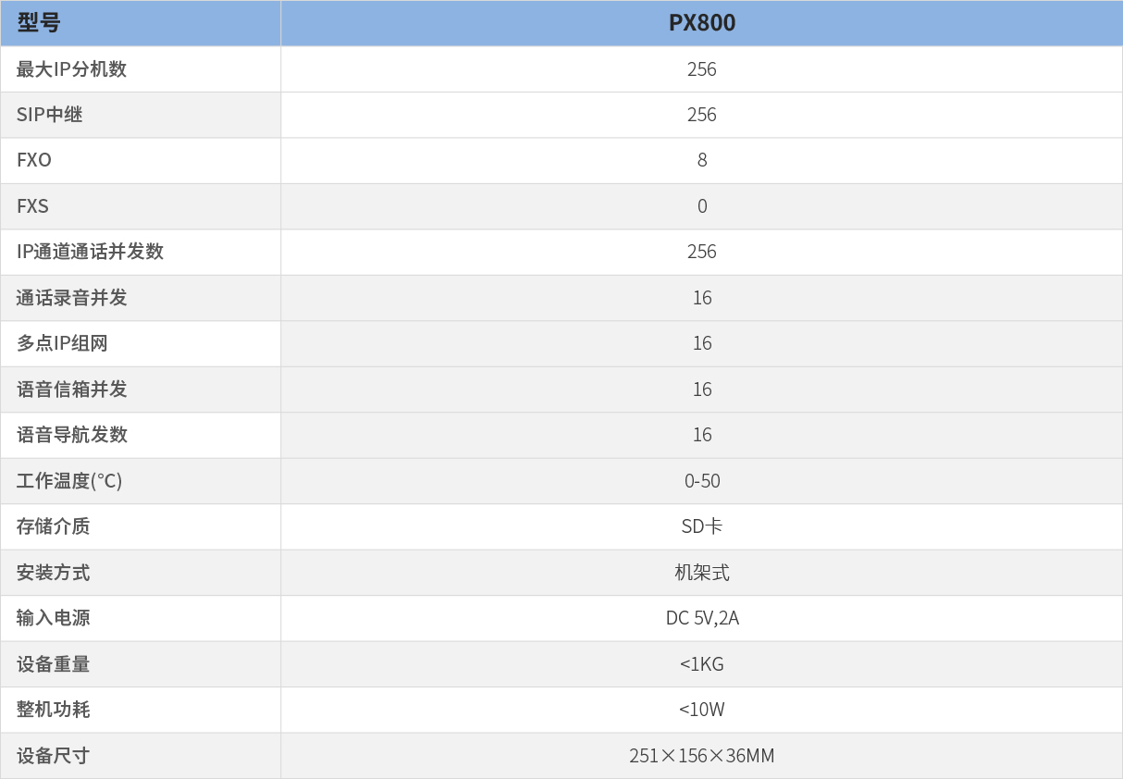The height and width of the screenshot is (779, 1123).
Task: Select the <1KG weight value
Action: click(x=702, y=664)
